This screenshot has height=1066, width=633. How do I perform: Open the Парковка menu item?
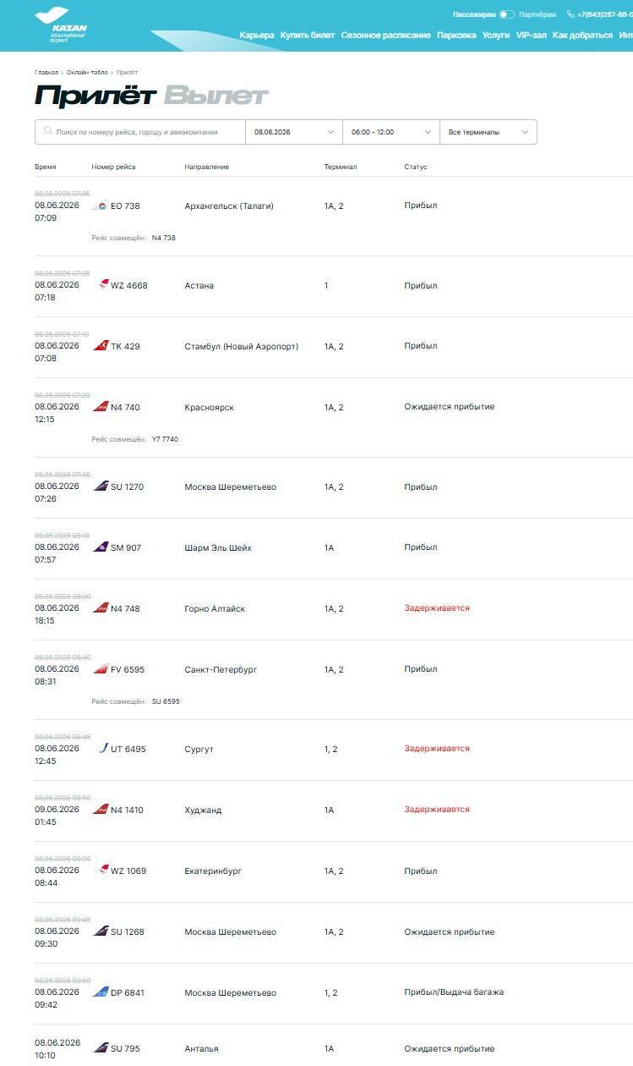(x=456, y=36)
